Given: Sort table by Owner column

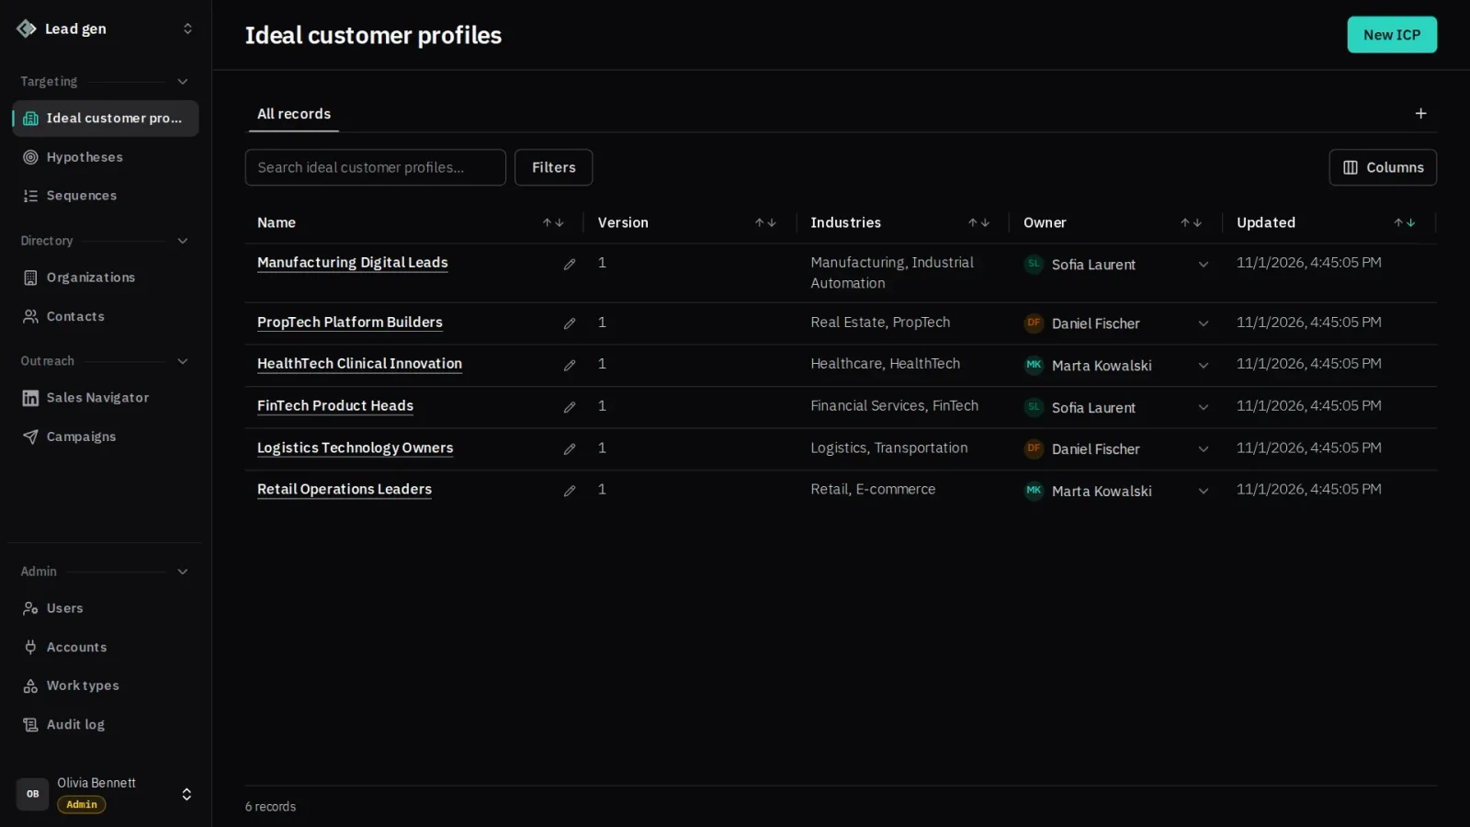Looking at the screenshot, I should pos(1191,222).
